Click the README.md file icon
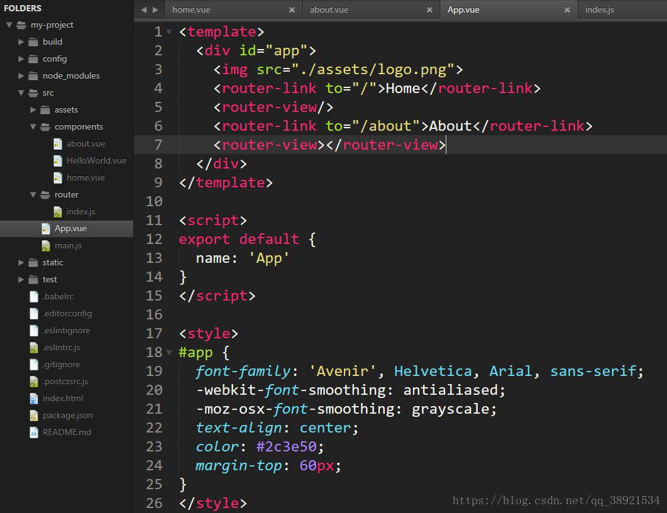 [34, 433]
